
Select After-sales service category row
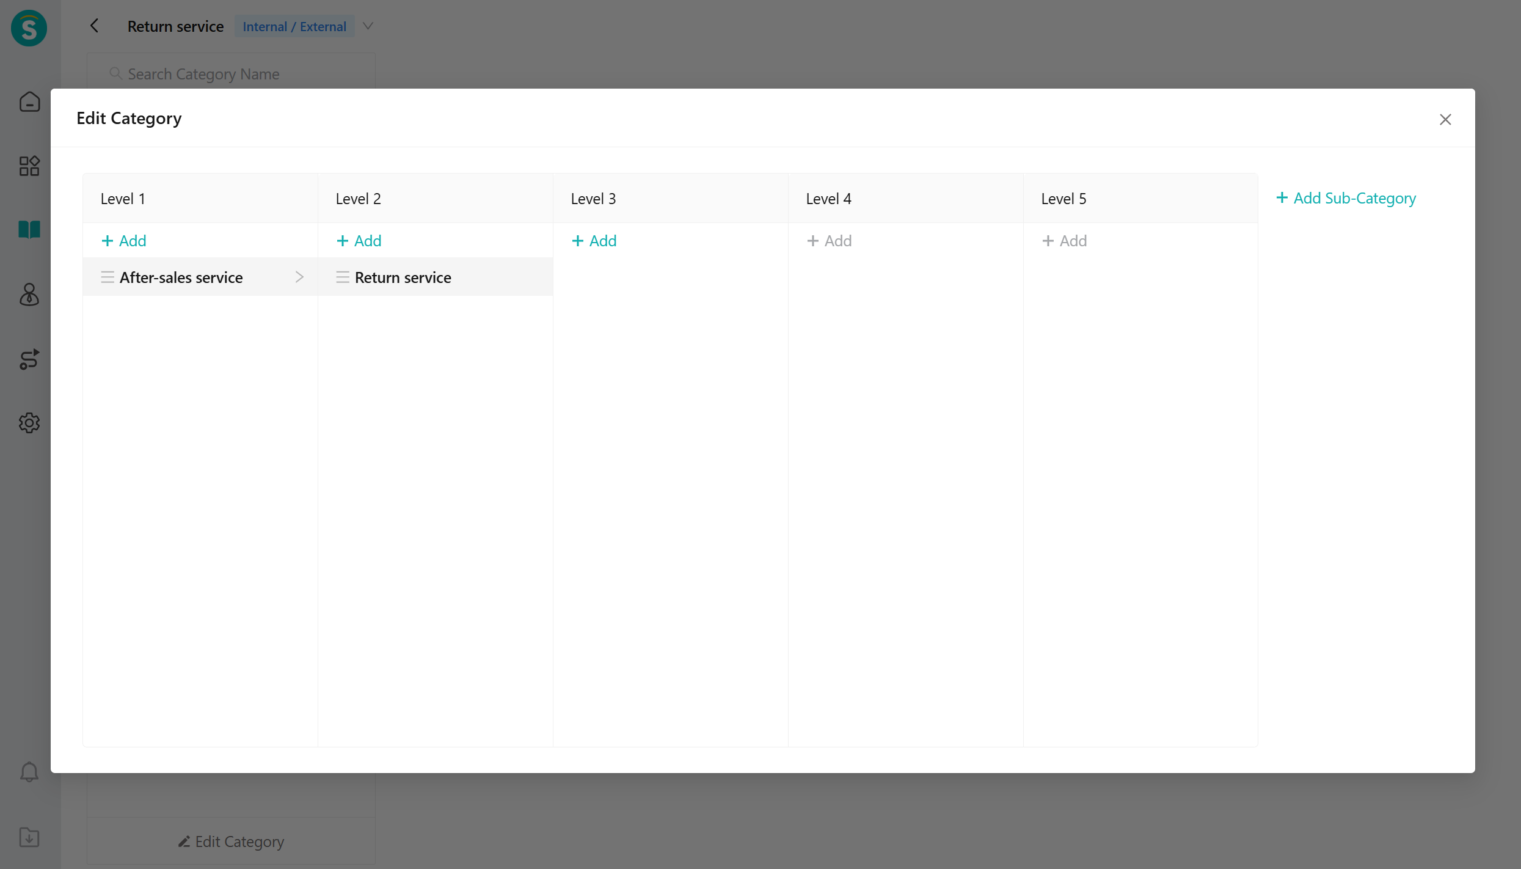tap(200, 277)
